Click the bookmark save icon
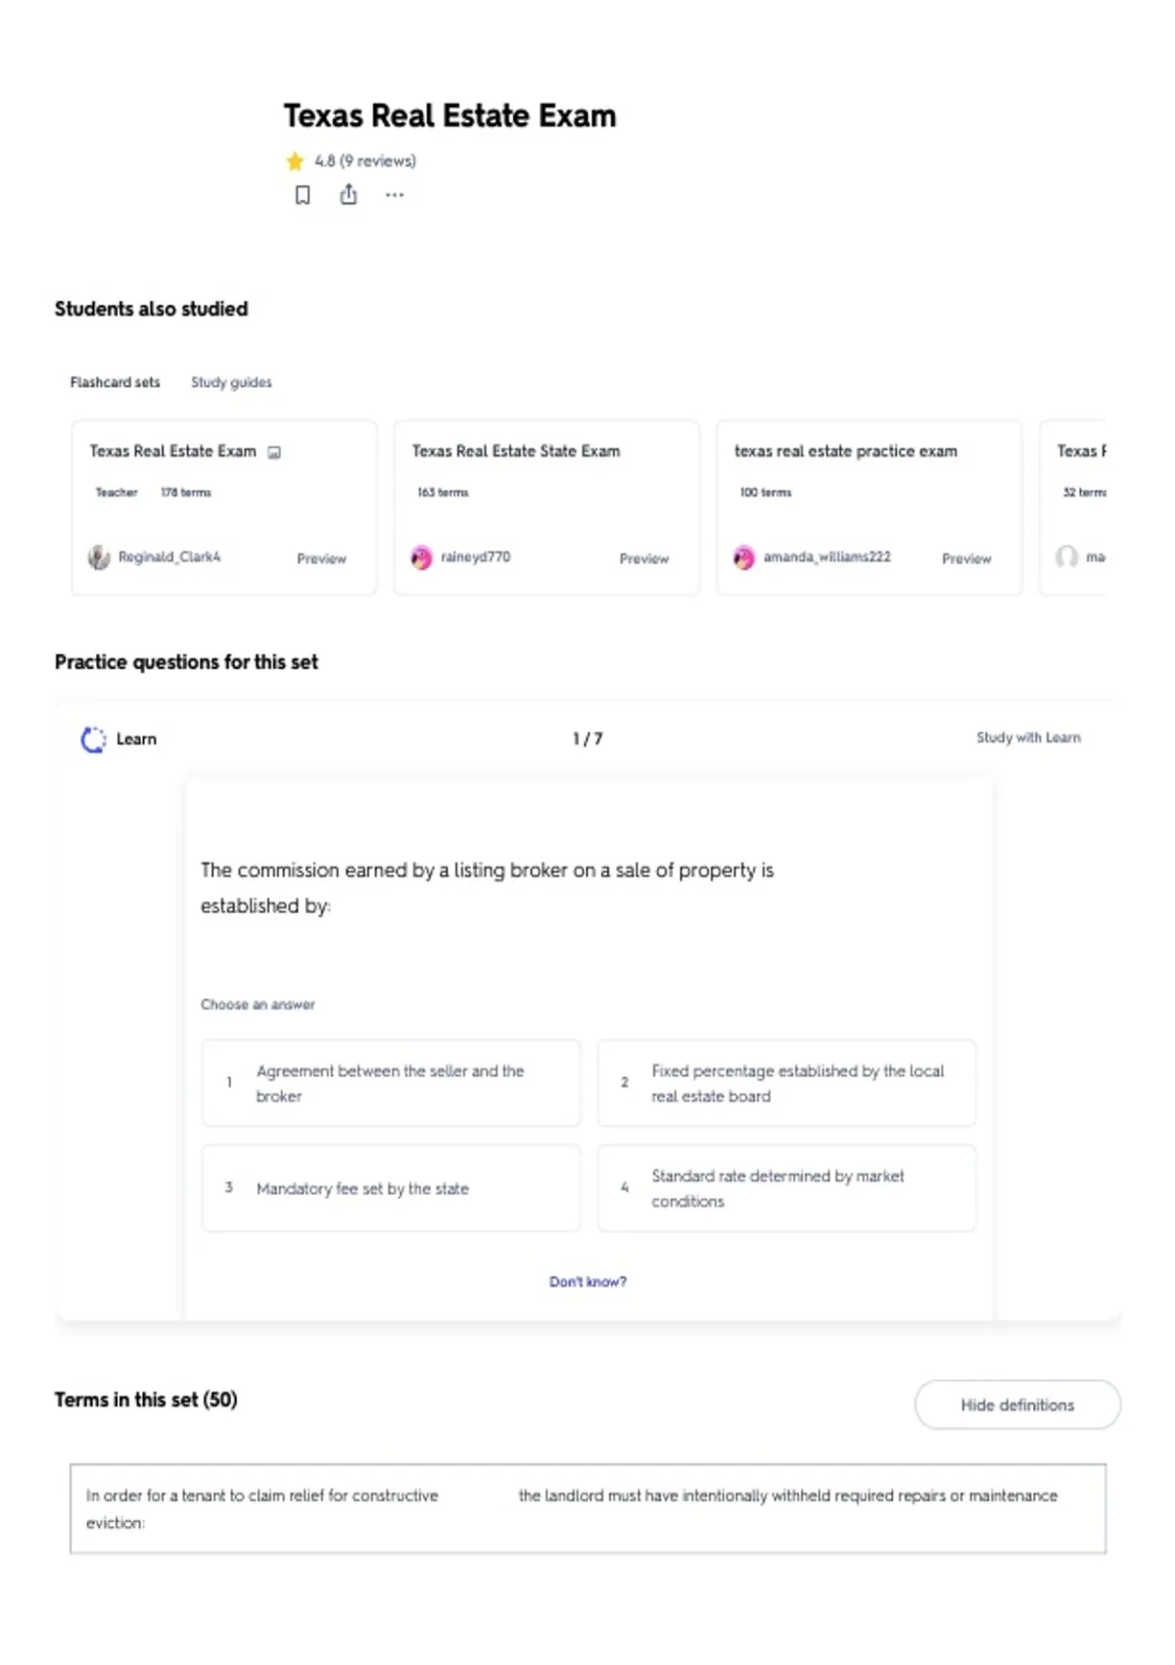Image resolution: width=1175 pixels, height=1665 pixels. coord(303,195)
